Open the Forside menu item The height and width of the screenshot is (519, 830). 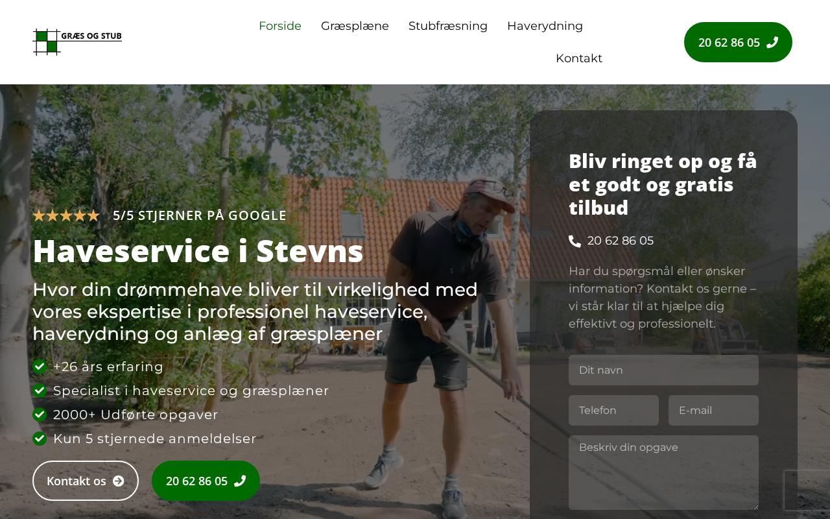click(x=280, y=26)
